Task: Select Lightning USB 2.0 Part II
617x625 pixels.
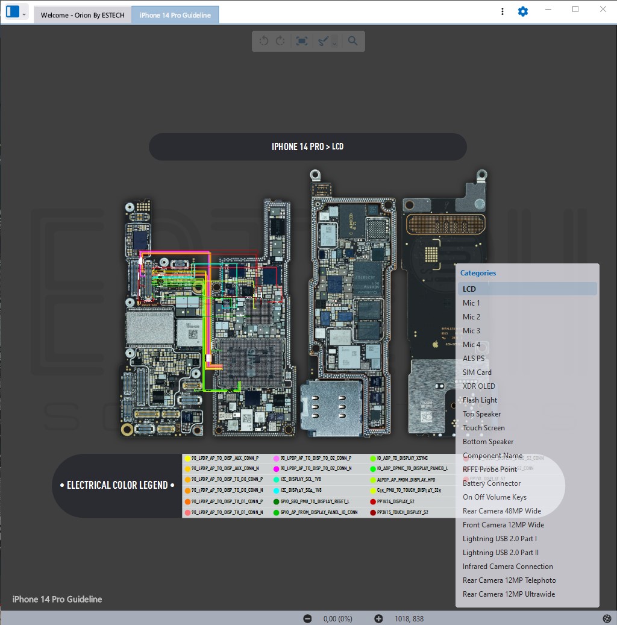Action: (x=527, y=553)
